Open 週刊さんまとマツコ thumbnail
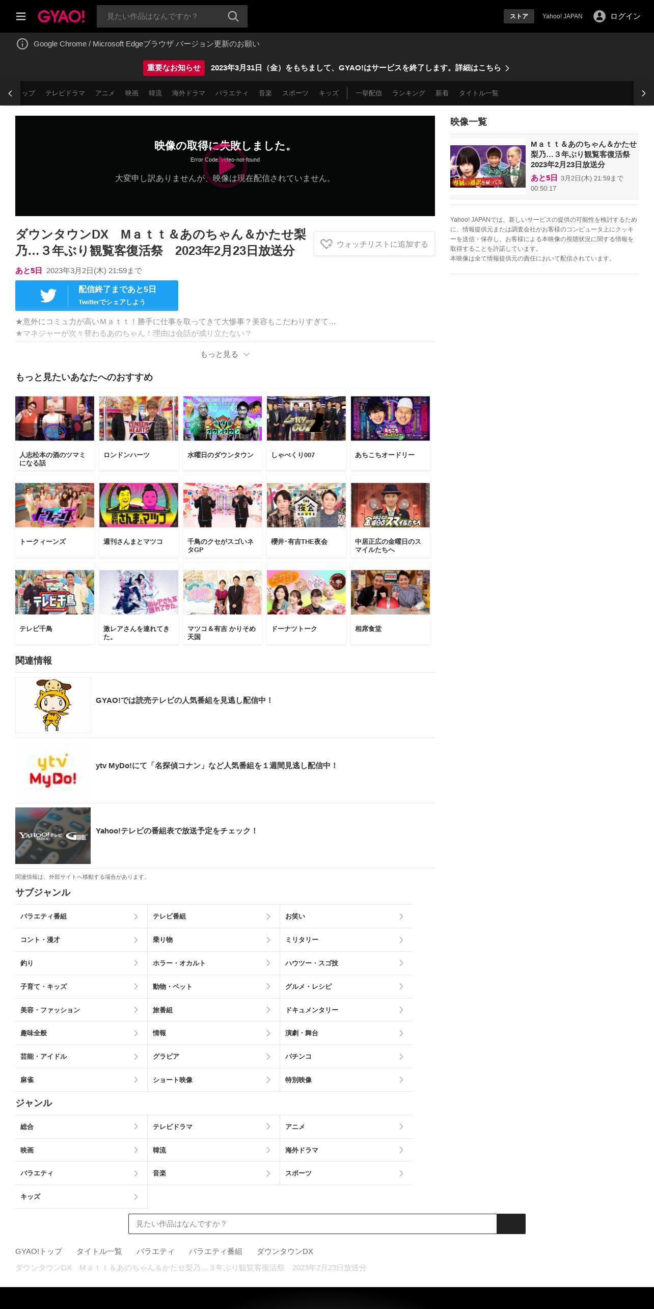Screen dimensions: 654x1309 [x=139, y=505]
